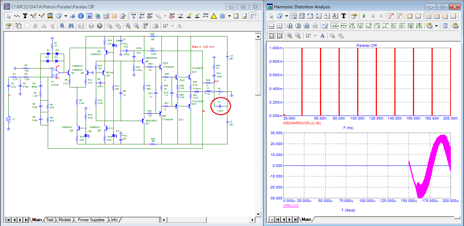Viewport: 464px width, 226px height.
Task: Run the analysis with the green play button
Action: 364,16
